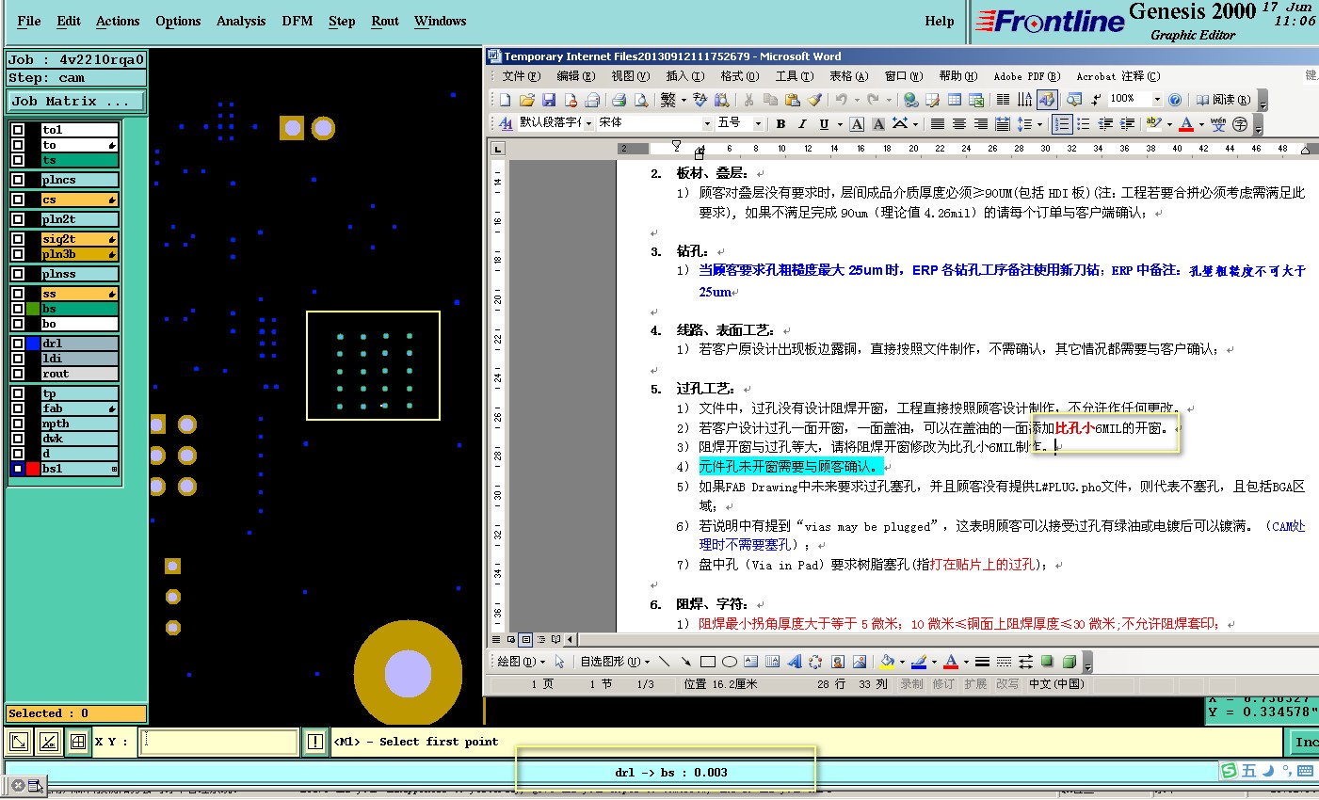Open the Genesis Help menu button

coord(939,21)
